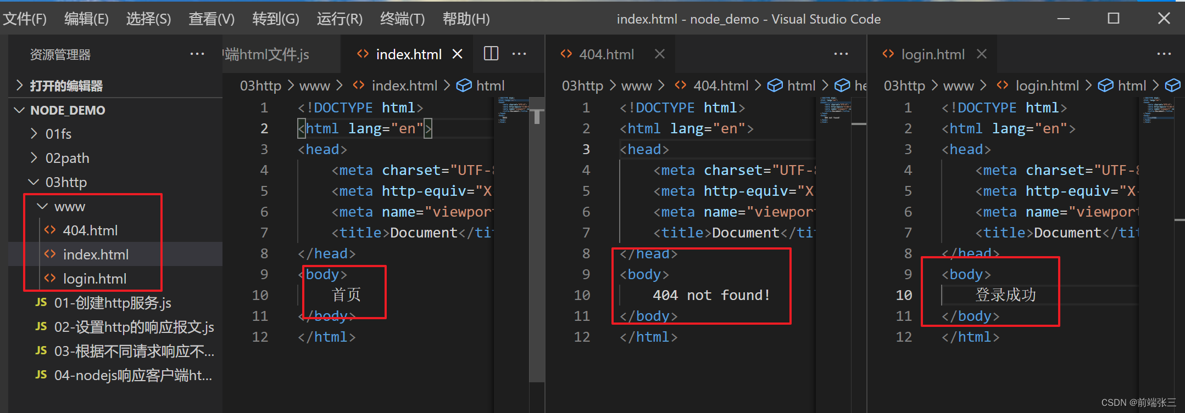The height and width of the screenshot is (413, 1185).
Task: Switch to the 端html文件.js tab
Action: 280,54
